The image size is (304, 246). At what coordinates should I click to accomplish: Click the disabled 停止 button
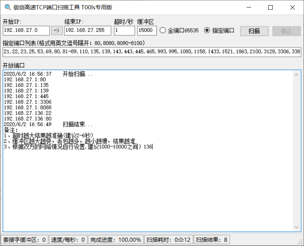[x=286, y=31]
